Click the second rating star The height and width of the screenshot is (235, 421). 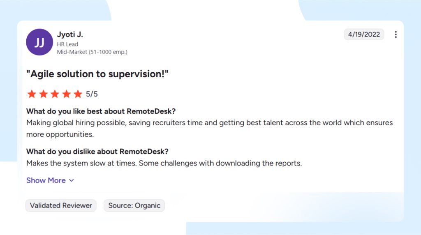[x=43, y=94]
